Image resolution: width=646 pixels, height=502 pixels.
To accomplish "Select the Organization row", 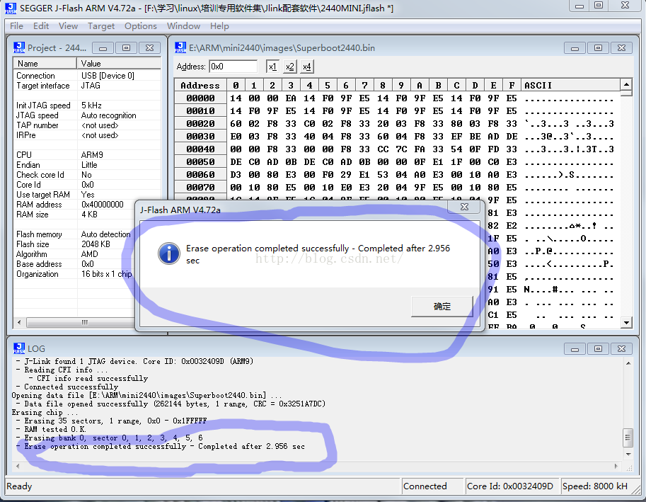I will [x=74, y=274].
